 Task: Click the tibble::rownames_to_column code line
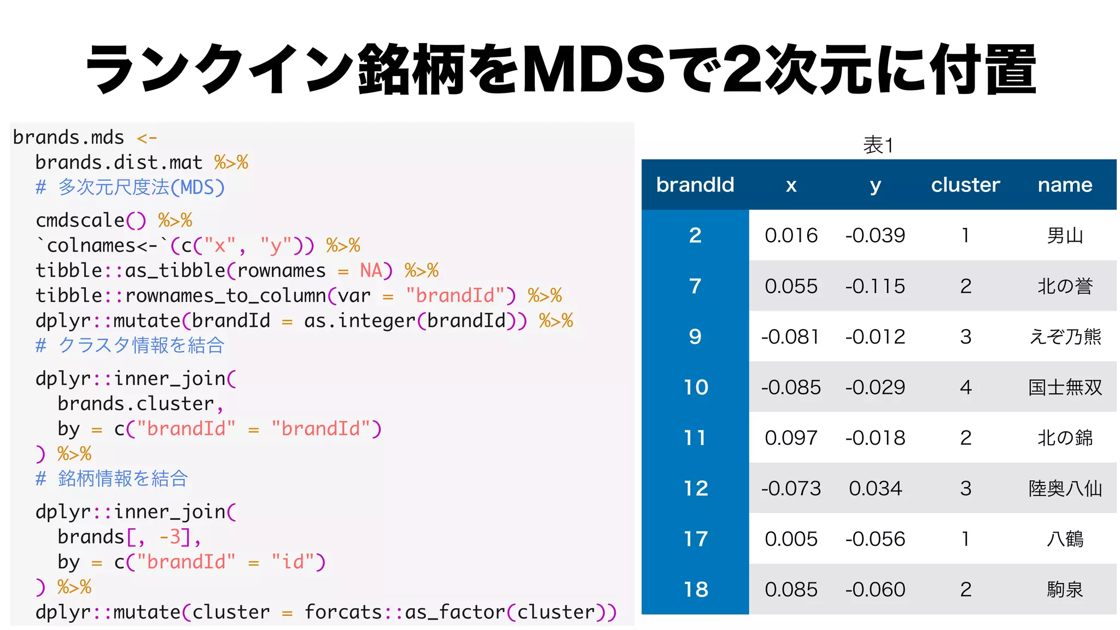(299, 296)
